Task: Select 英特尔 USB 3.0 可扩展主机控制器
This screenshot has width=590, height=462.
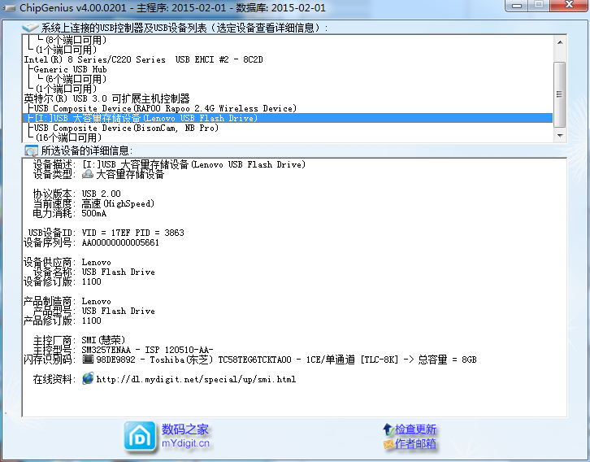Action: click(x=106, y=98)
